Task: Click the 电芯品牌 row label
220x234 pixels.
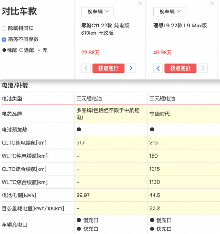Action: point(12,114)
